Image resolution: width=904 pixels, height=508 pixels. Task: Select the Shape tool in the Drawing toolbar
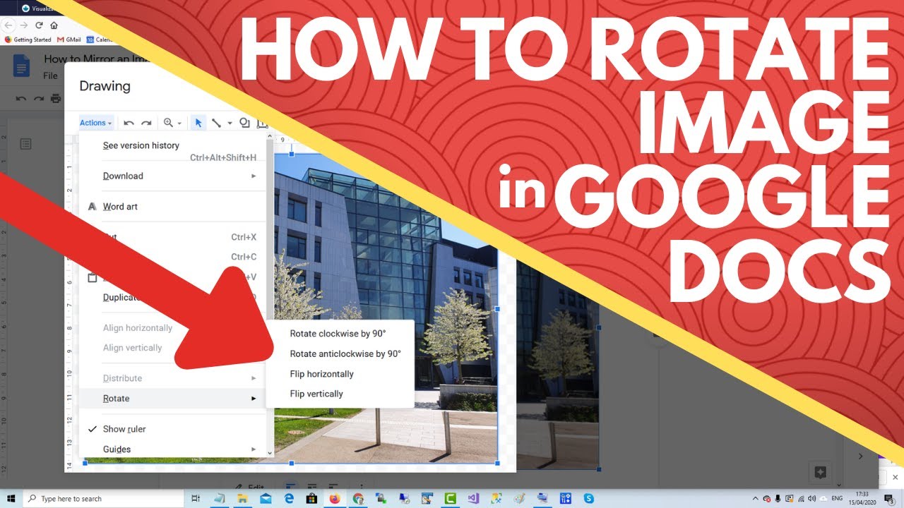(245, 123)
